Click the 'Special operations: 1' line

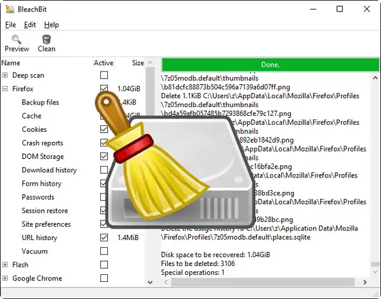point(192,272)
